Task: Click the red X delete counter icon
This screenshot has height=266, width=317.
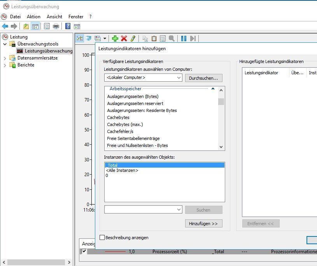Action: pos(124,38)
